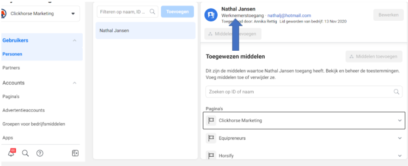Screen dimensions: 408x166
Task: Open the help question mark icon
Action: (x=40, y=153)
